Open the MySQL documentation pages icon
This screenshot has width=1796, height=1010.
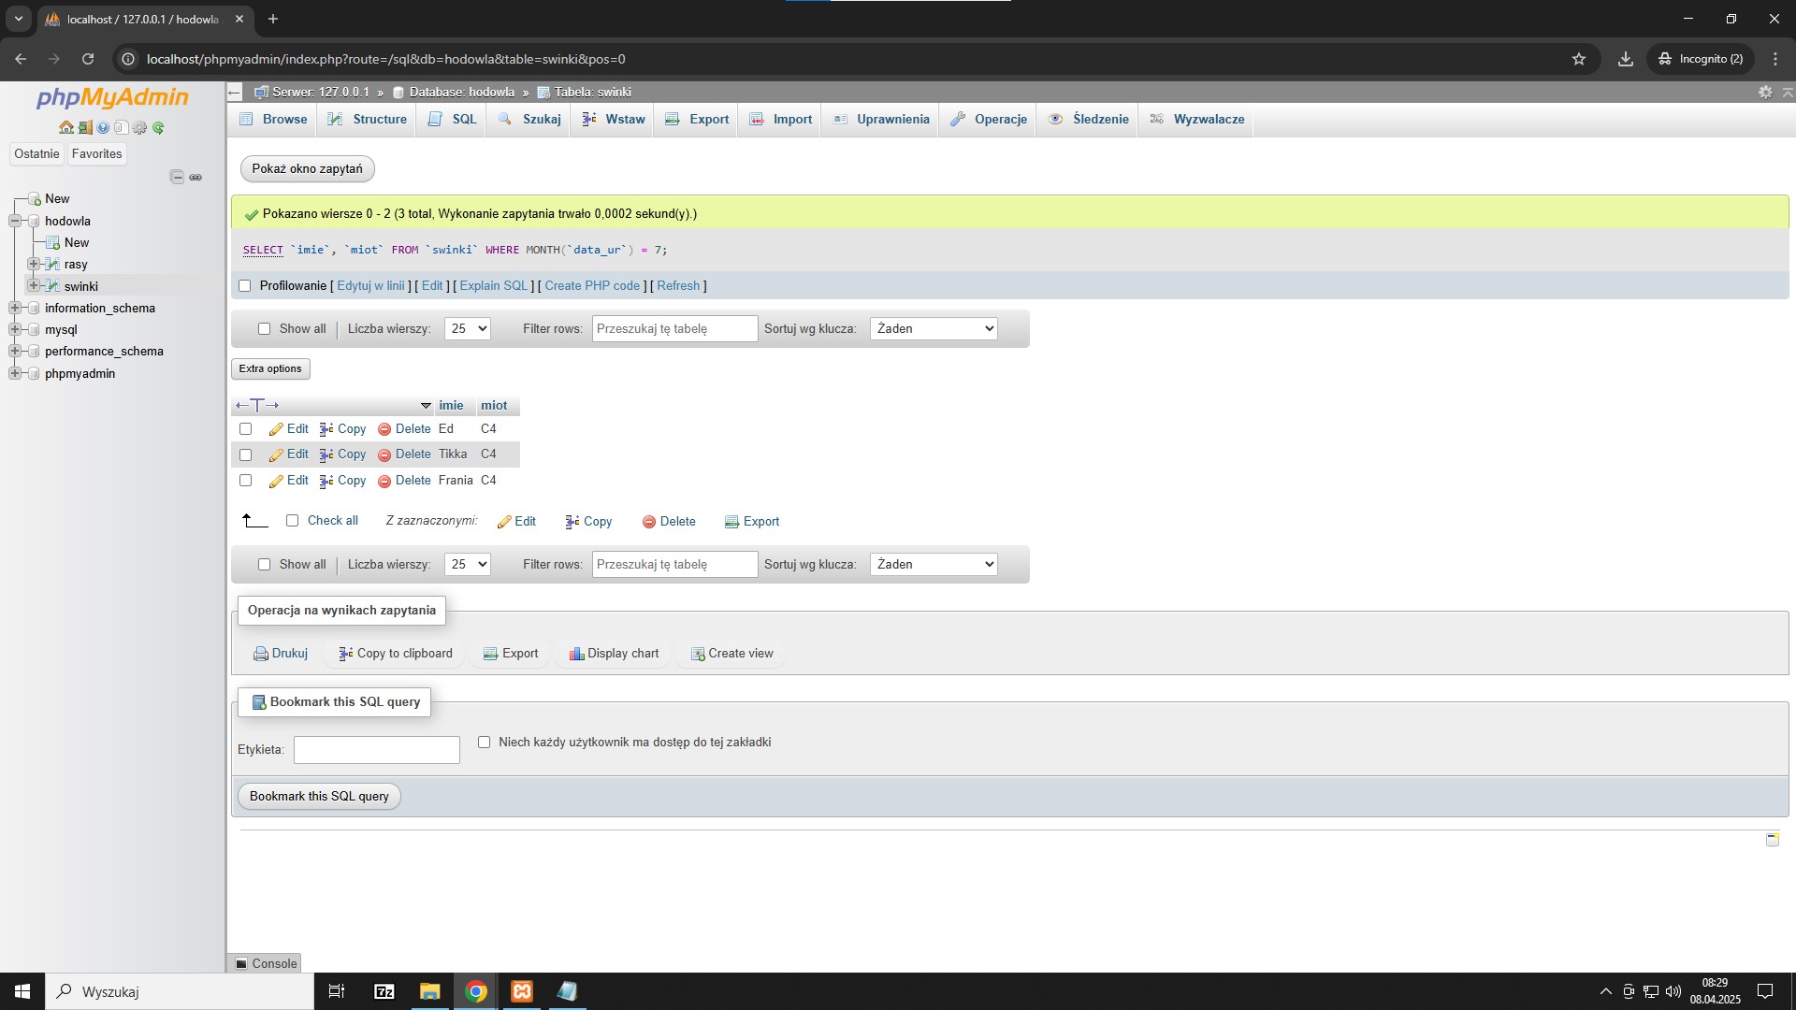click(x=121, y=128)
